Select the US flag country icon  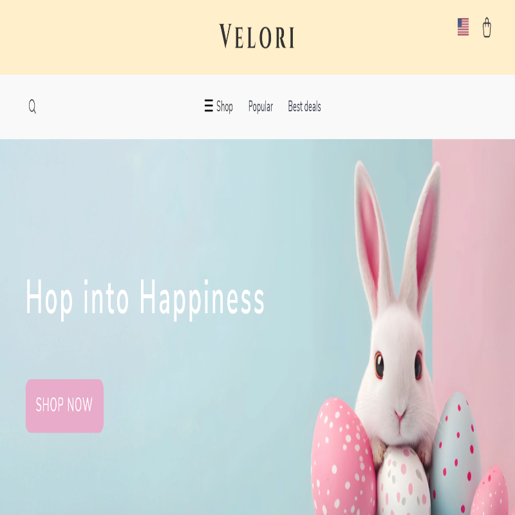pos(463,27)
